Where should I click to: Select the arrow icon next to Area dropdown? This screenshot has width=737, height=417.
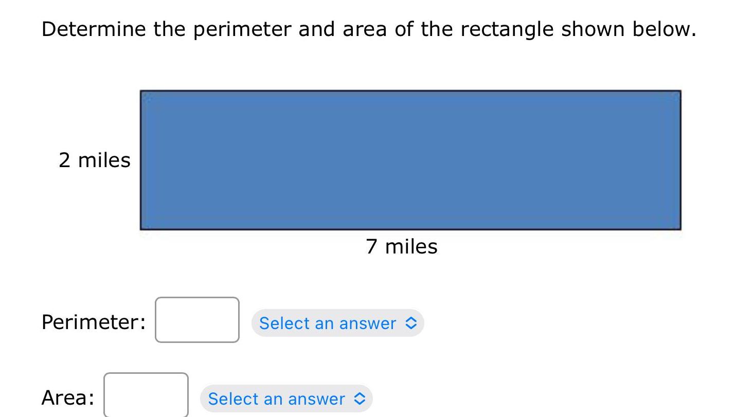click(360, 399)
